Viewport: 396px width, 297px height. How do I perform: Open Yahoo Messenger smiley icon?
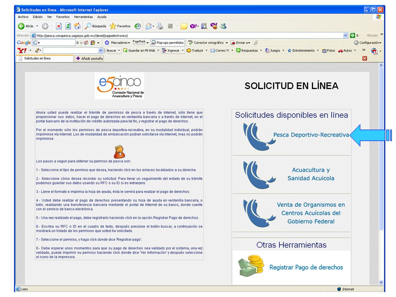(214, 26)
